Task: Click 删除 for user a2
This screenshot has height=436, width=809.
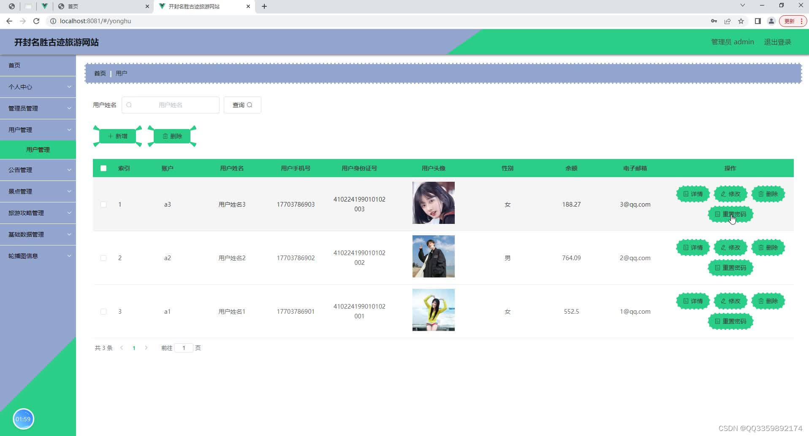Action: coord(768,248)
